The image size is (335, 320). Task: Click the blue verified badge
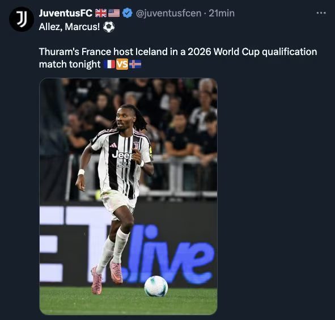(x=128, y=13)
